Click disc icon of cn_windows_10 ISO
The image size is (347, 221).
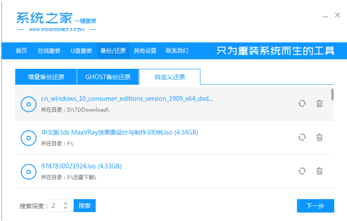coord(29,104)
